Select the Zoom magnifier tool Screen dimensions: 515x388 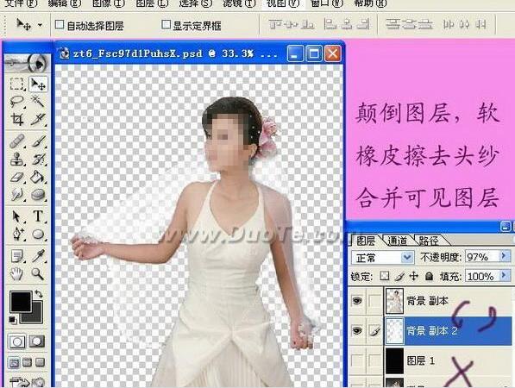pos(38,273)
